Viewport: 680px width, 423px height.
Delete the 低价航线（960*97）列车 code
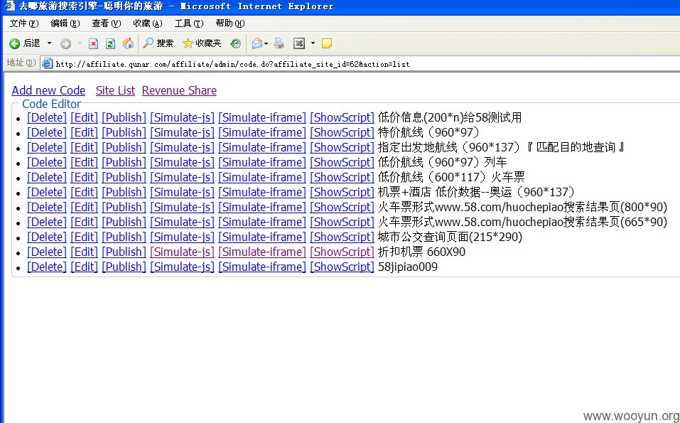pyautogui.click(x=47, y=162)
